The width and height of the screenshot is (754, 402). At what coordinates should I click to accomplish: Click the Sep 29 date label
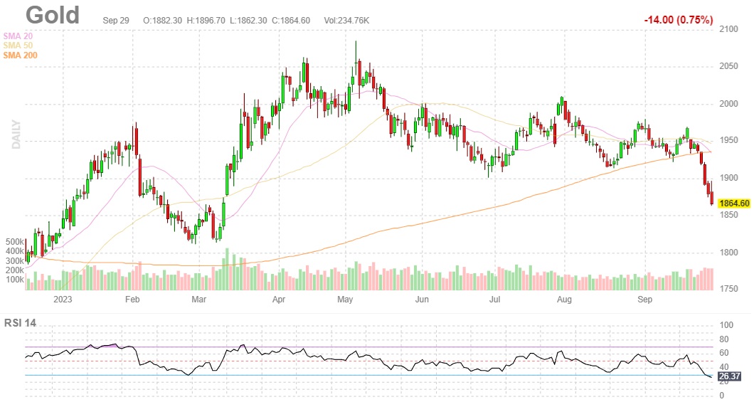click(x=116, y=21)
